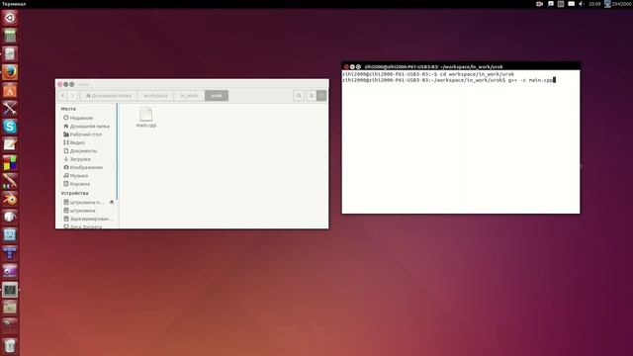Click the g++ command line in terminal
633x356 pixels.
(x=449, y=80)
